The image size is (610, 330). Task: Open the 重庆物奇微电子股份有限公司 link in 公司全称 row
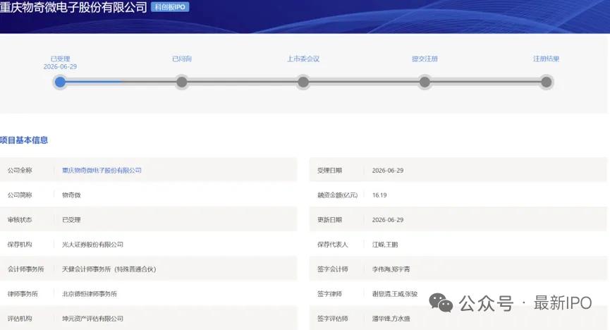[102, 171]
